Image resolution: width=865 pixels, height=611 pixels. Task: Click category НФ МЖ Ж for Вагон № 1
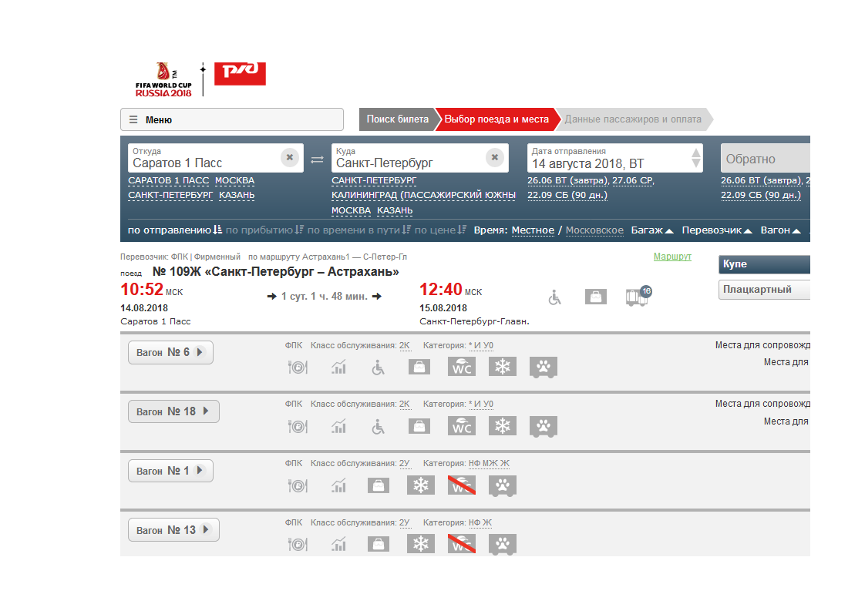tap(489, 463)
